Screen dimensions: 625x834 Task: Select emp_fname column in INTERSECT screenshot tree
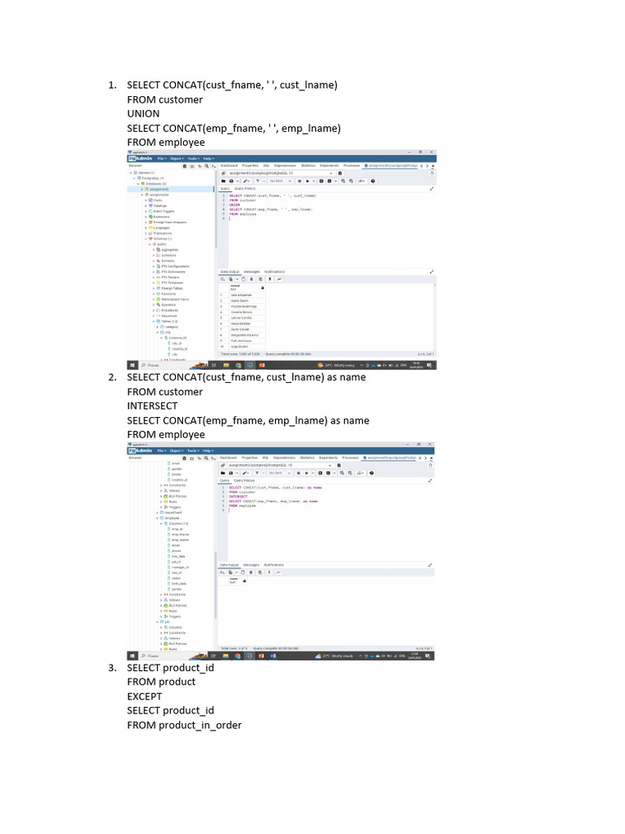(180, 534)
